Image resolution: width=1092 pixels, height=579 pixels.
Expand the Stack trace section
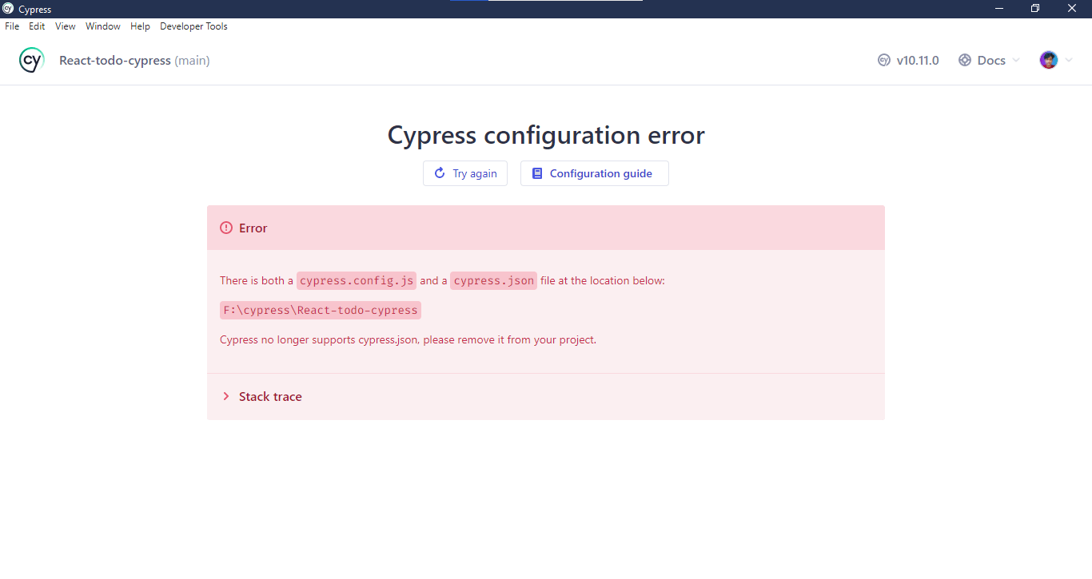coord(269,396)
